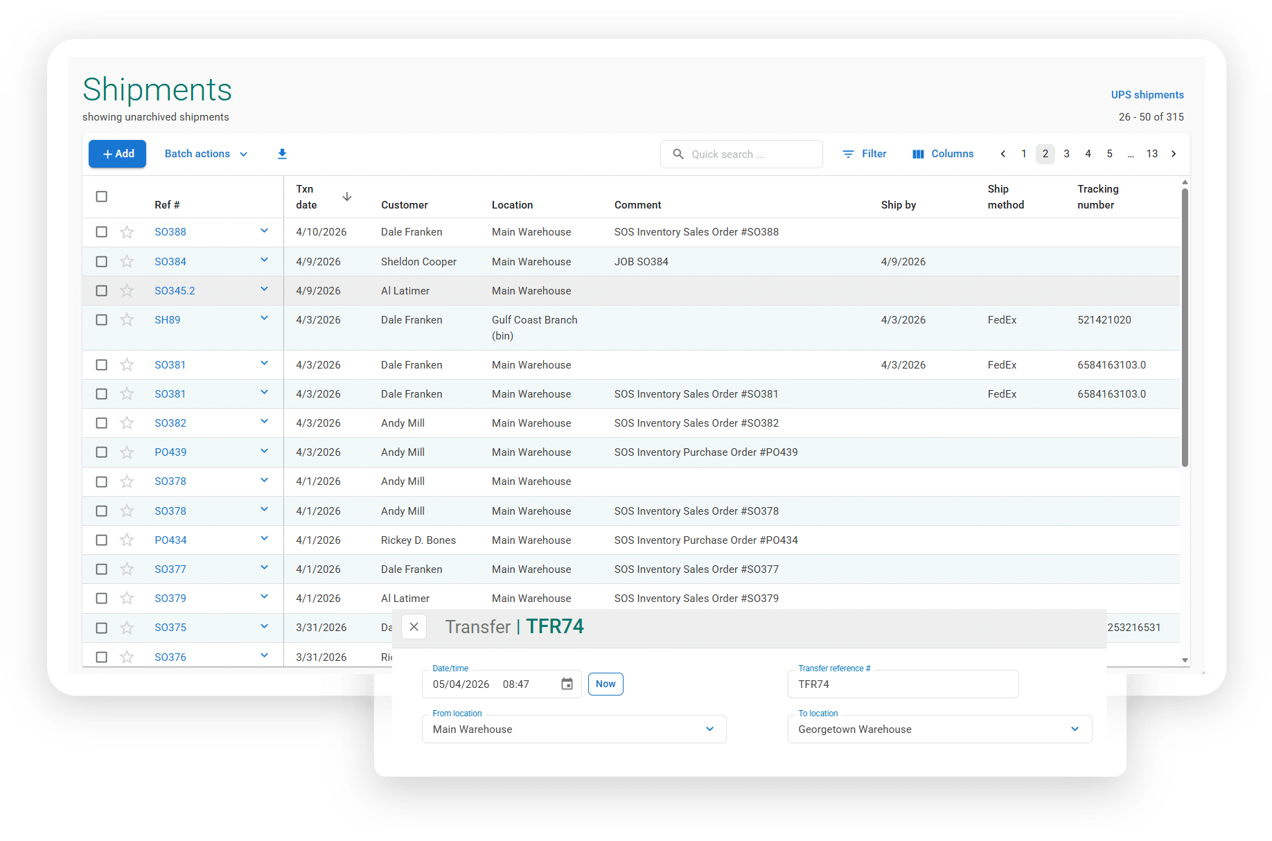
Task: Star the PO439 shipment
Action: tap(127, 452)
